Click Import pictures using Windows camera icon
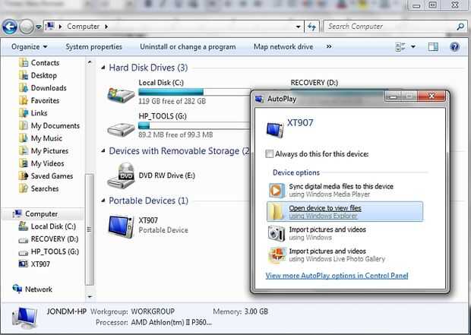 tap(277, 233)
